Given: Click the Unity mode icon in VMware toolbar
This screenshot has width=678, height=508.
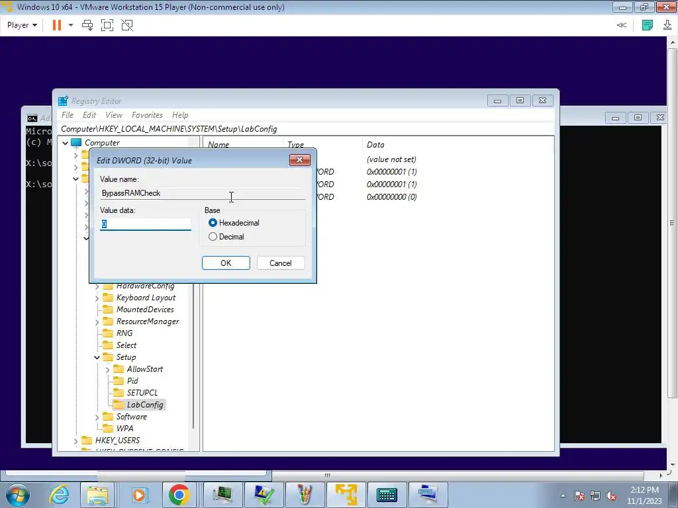Looking at the screenshot, I should 127,25.
